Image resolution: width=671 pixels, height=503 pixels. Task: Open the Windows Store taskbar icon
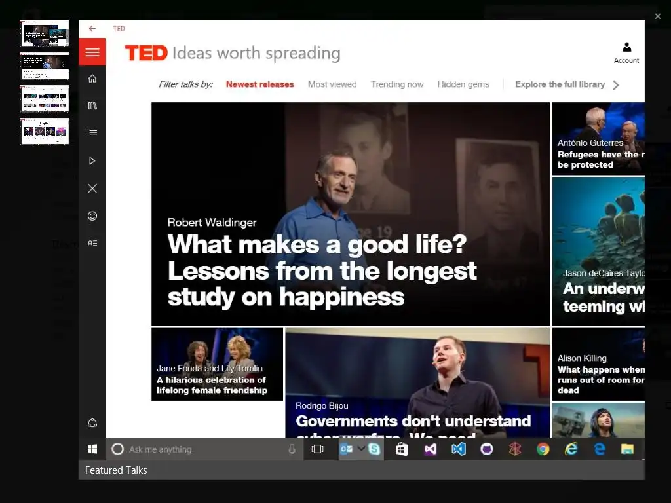(x=402, y=449)
